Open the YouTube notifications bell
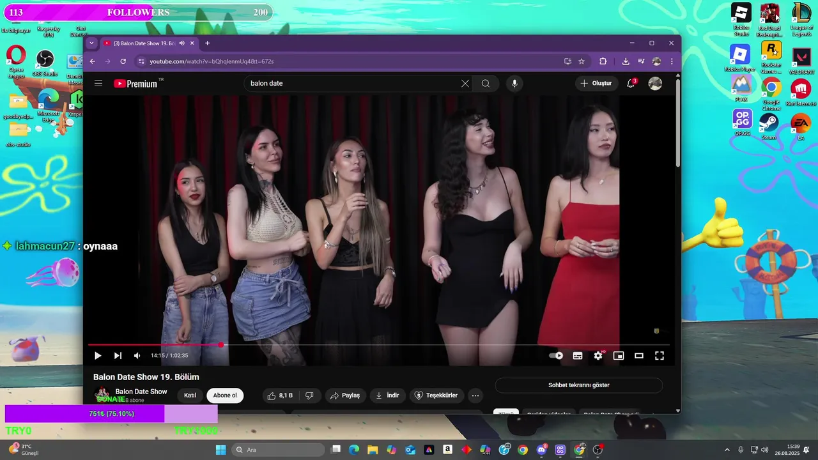The width and height of the screenshot is (818, 460). 631,83
